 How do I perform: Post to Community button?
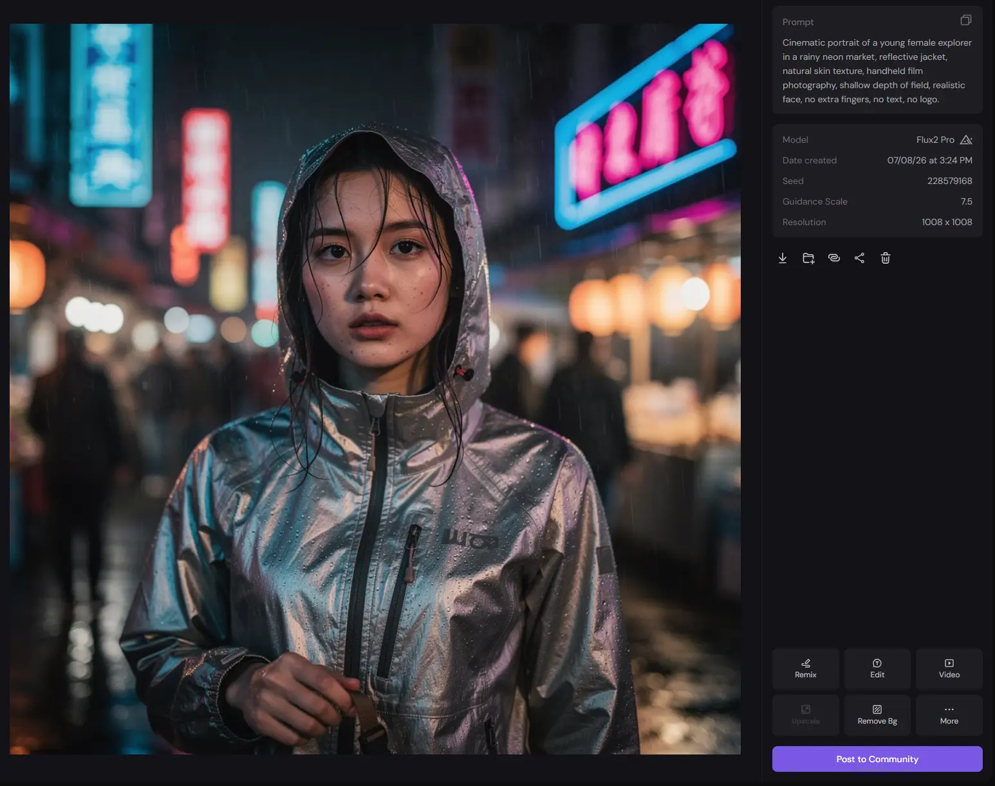877,759
